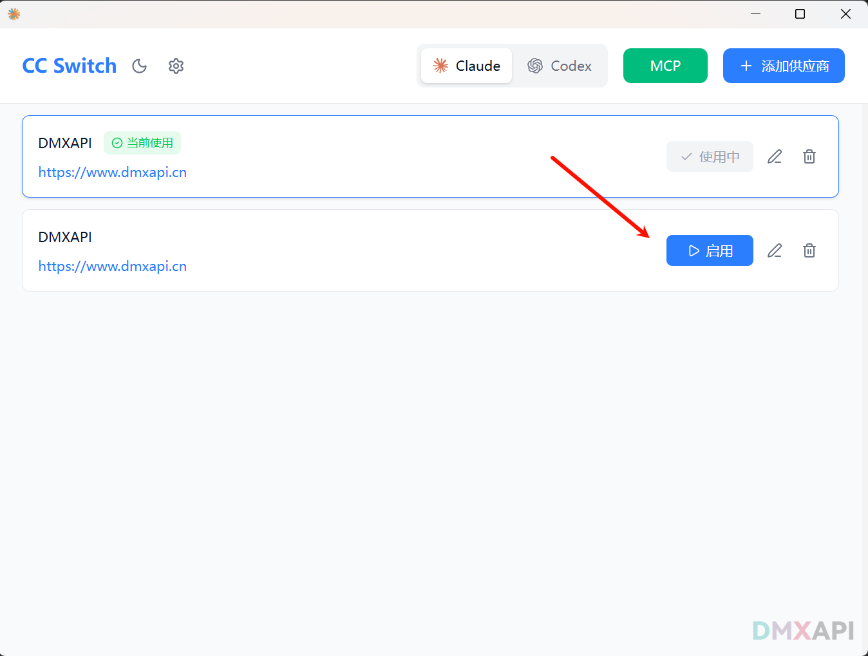Viewport: 868px width, 656px height.
Task: Click the 添加供应商 button
Action: pos(784,66)
